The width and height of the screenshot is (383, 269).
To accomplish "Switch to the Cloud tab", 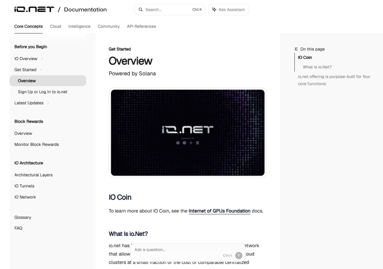I will tap(55, 27).
